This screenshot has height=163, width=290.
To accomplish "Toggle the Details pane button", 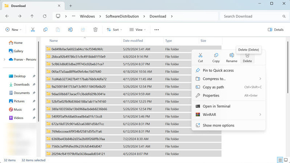I will [275, 30].
